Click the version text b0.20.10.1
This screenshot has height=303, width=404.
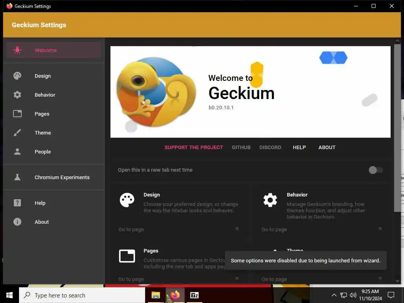(221, 108)
